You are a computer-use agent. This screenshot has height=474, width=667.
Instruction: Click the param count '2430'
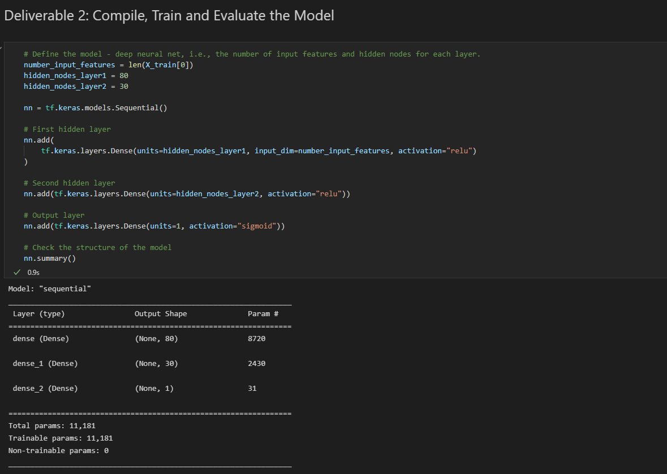click(256, 363)
